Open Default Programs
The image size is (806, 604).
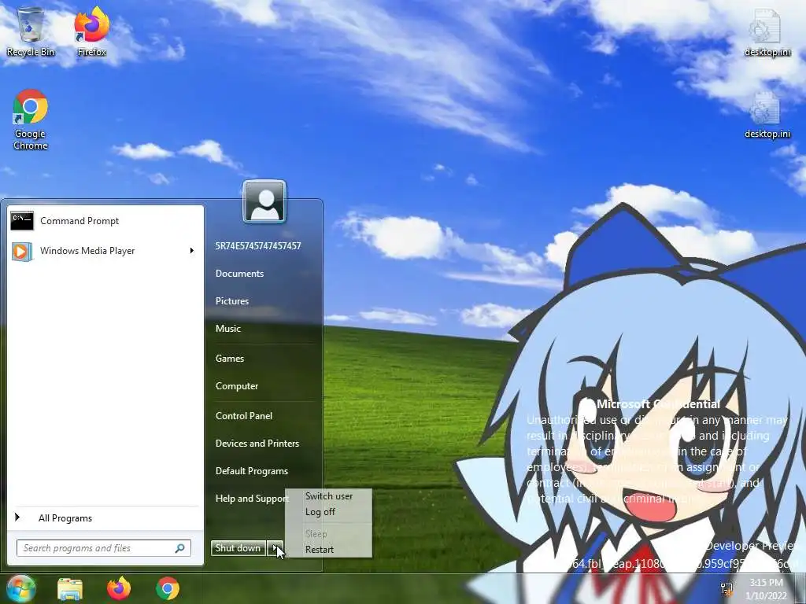coord(251,471)
